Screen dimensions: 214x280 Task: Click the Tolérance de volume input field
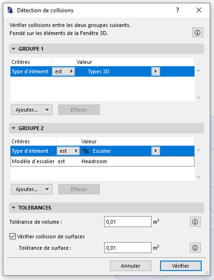click(x=128, y=222)
